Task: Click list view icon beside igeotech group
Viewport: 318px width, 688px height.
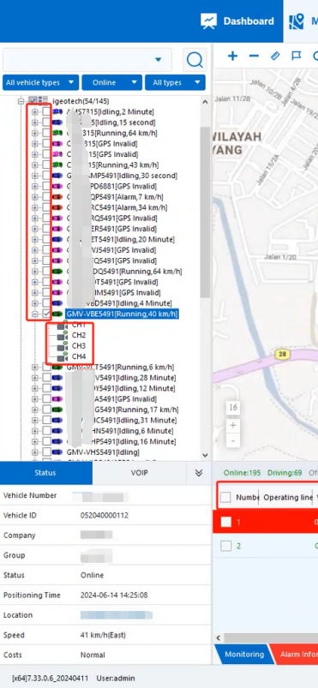Action: (x=44, y=100)
